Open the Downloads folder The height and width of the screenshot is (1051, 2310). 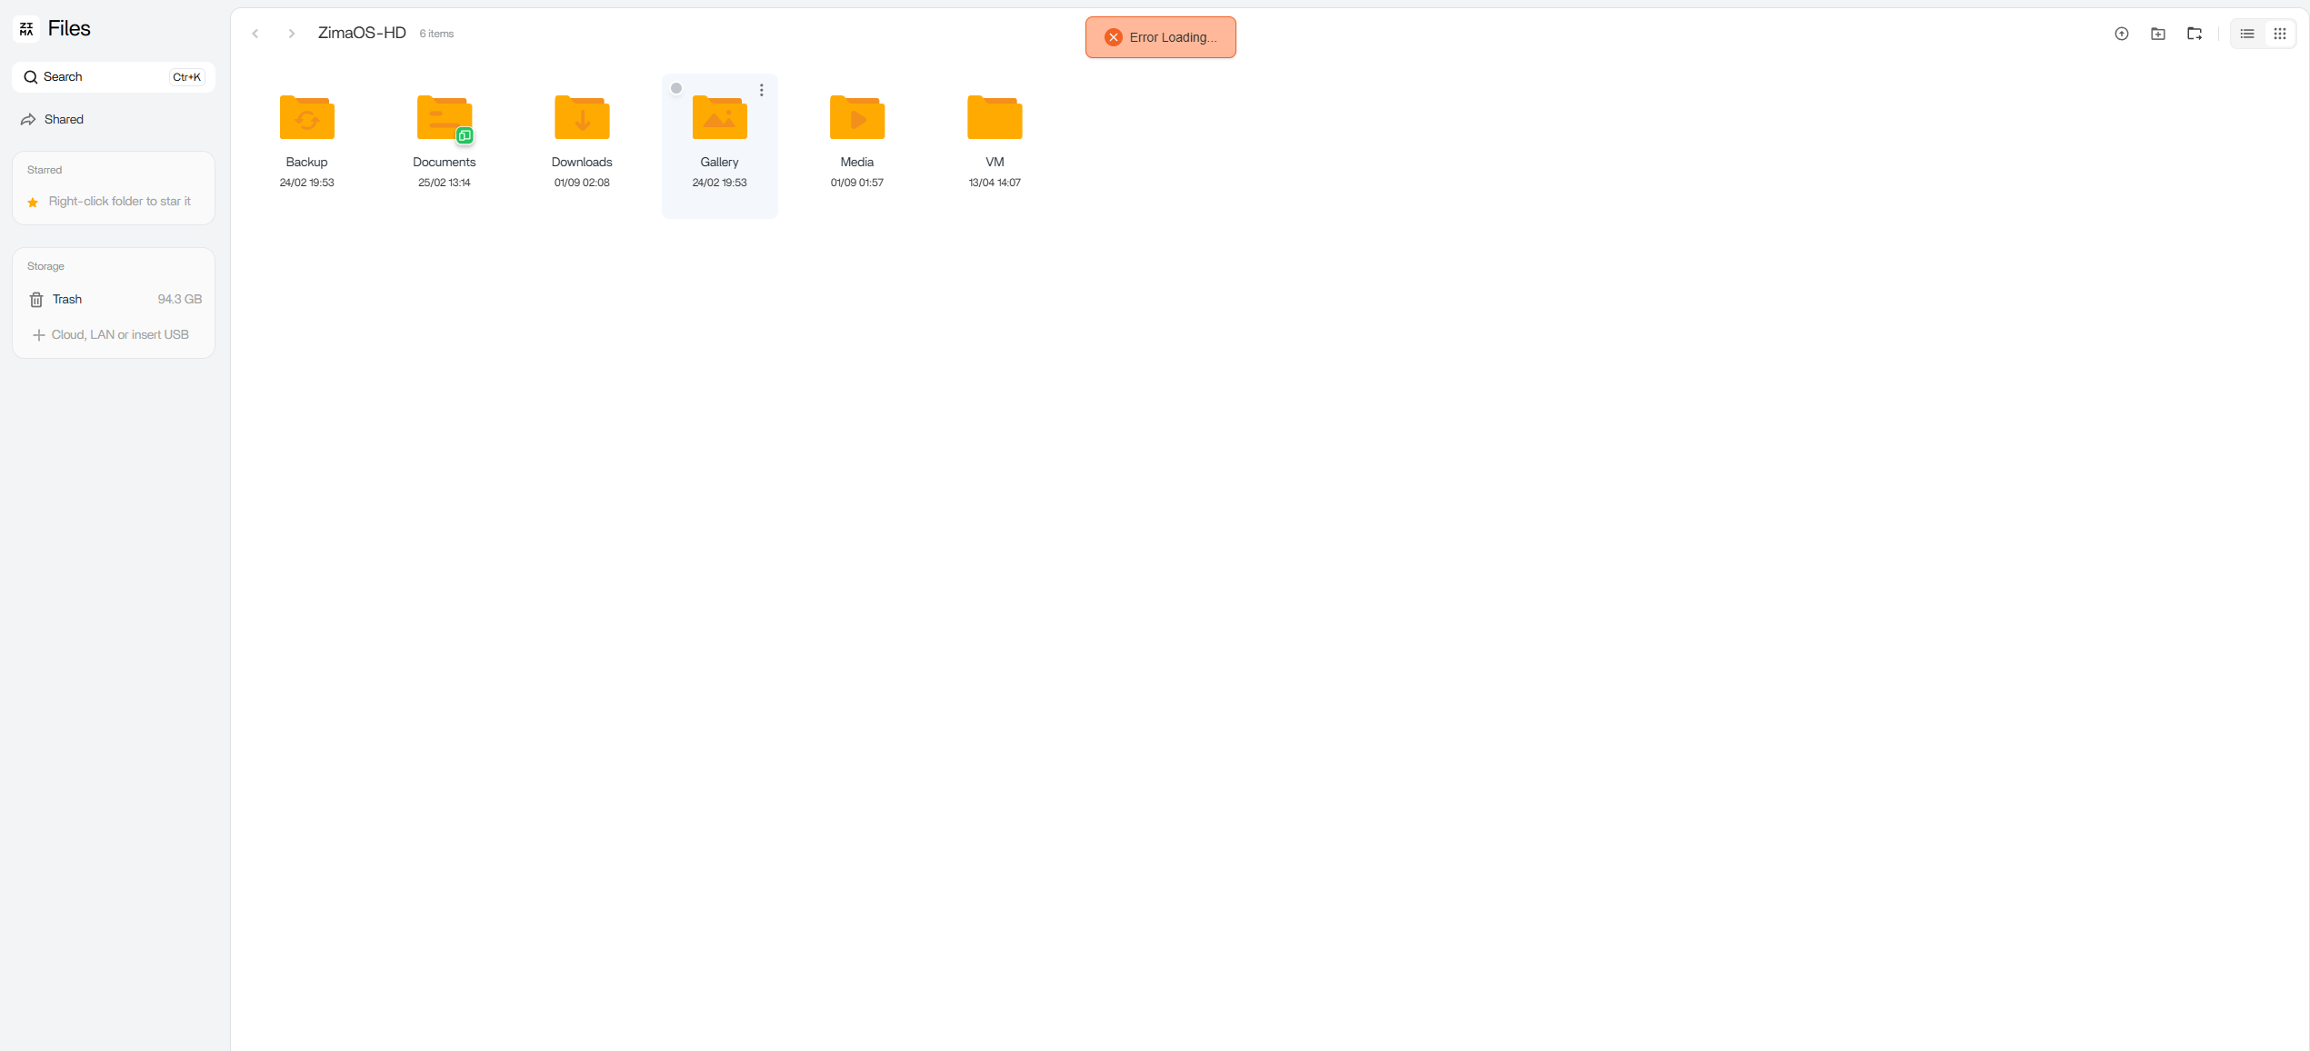pos(581,118)
